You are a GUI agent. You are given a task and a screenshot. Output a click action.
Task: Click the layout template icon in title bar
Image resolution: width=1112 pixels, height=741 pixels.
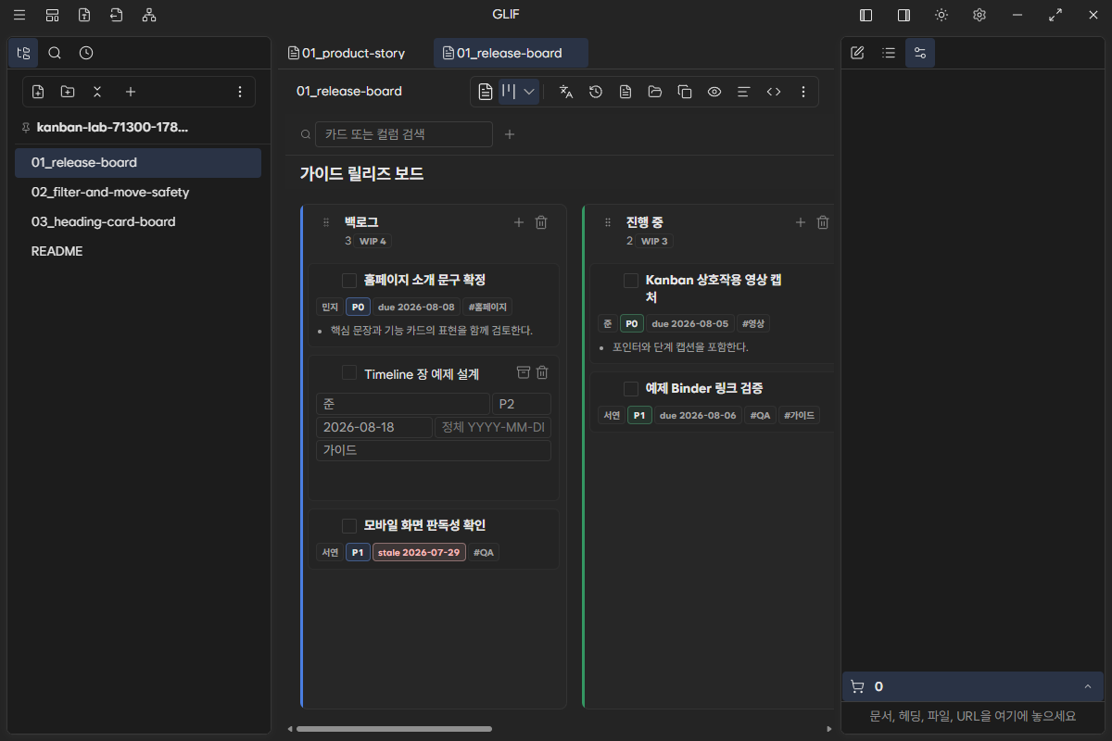coord(52,15)
